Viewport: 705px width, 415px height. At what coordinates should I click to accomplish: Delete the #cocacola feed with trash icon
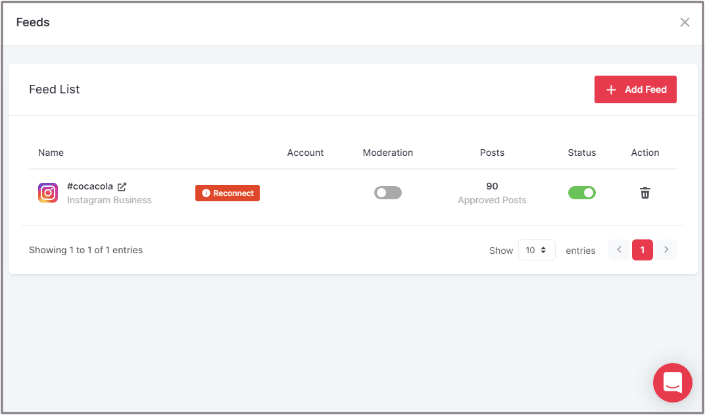pos(645,193)
